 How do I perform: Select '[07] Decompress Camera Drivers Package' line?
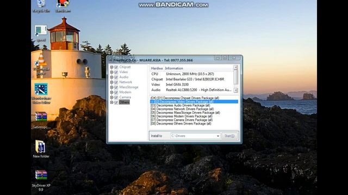click(194, 120)
